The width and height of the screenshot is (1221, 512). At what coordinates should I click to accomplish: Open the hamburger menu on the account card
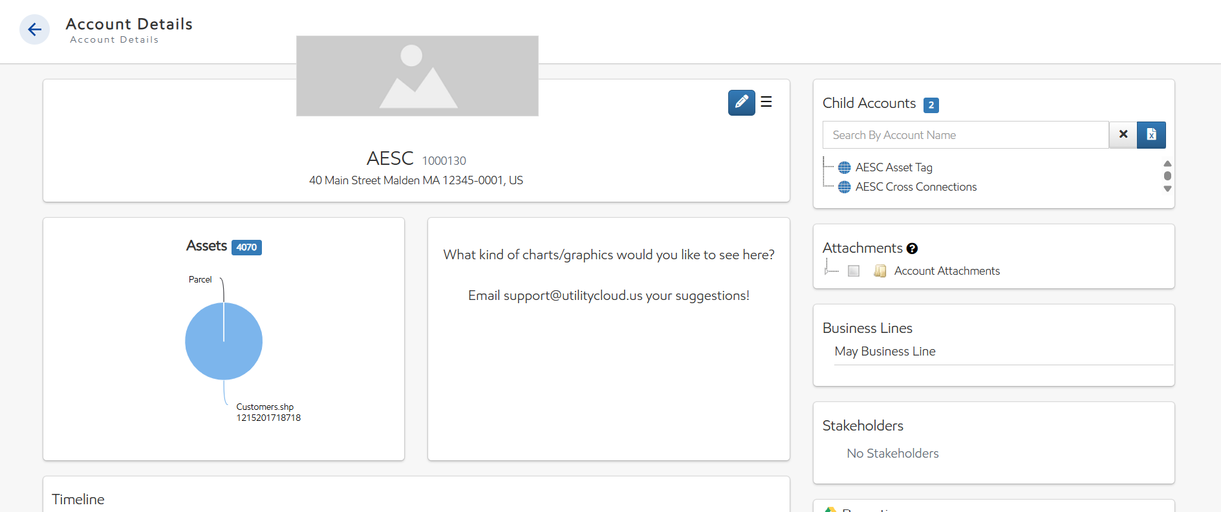tap(766, 101)
